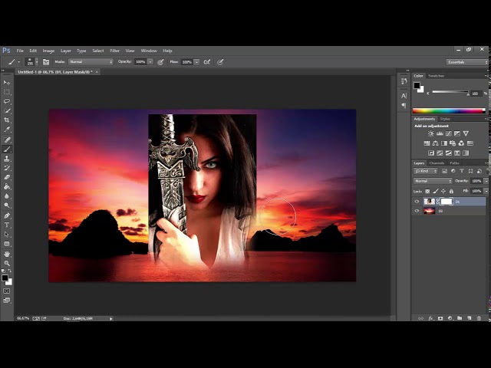Select the Crop tool
Screen dimensions: 491x368
coord(7,120)
